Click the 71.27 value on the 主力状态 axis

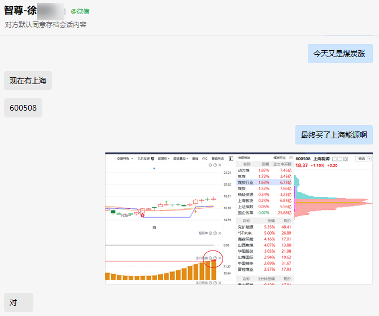(227, 266)
